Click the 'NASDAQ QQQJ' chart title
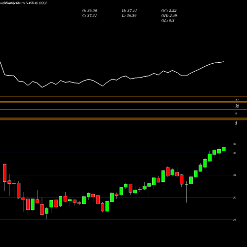The height and width of the screenshot is (247, 247). (x=36, y=3)
